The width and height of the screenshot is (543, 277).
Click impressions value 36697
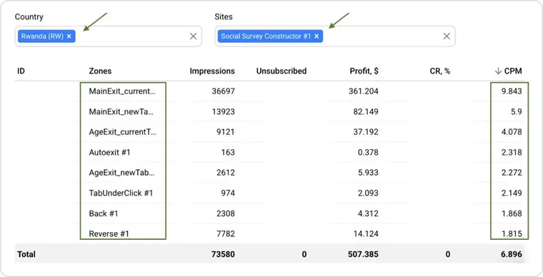click(223, 91)
